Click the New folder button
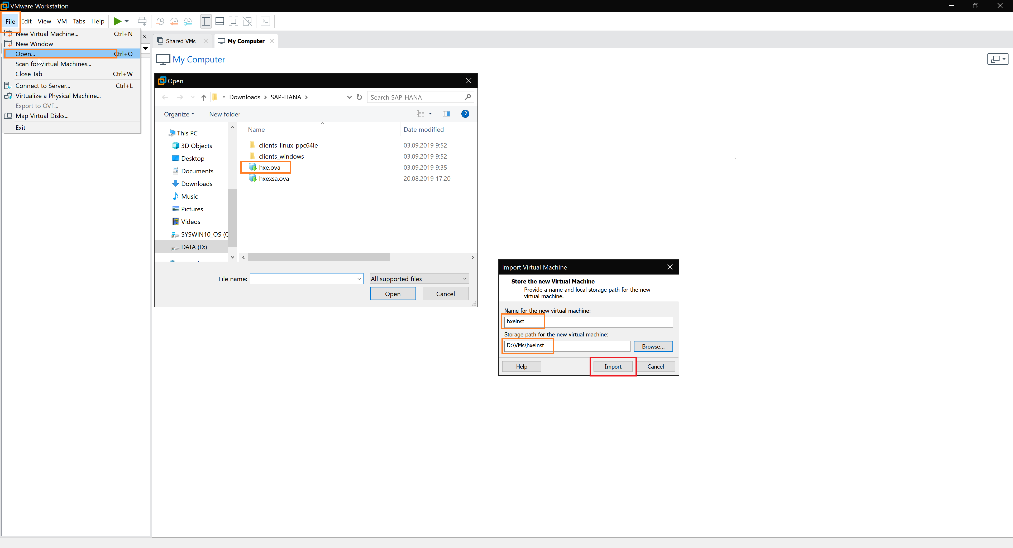Image resolution: width=1013 pixels, height=548 pixels. coord(224,114)
